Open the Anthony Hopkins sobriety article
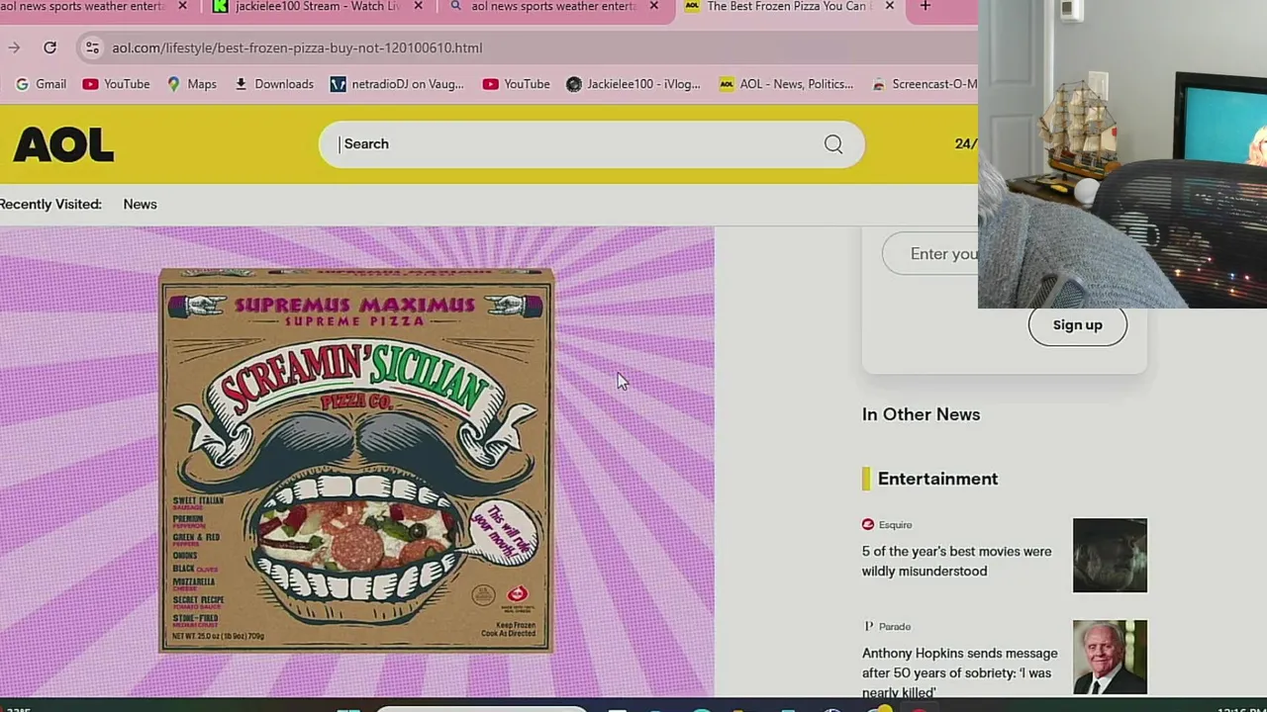Image resolution: width=1267 pixels, height=712 pixels. tap(959, 671)
